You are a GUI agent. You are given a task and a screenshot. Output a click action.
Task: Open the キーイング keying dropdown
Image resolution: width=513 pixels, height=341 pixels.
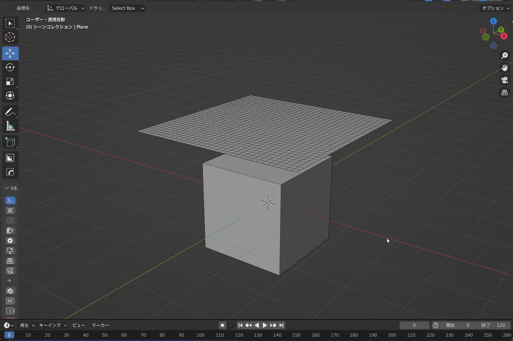(53, 325)
